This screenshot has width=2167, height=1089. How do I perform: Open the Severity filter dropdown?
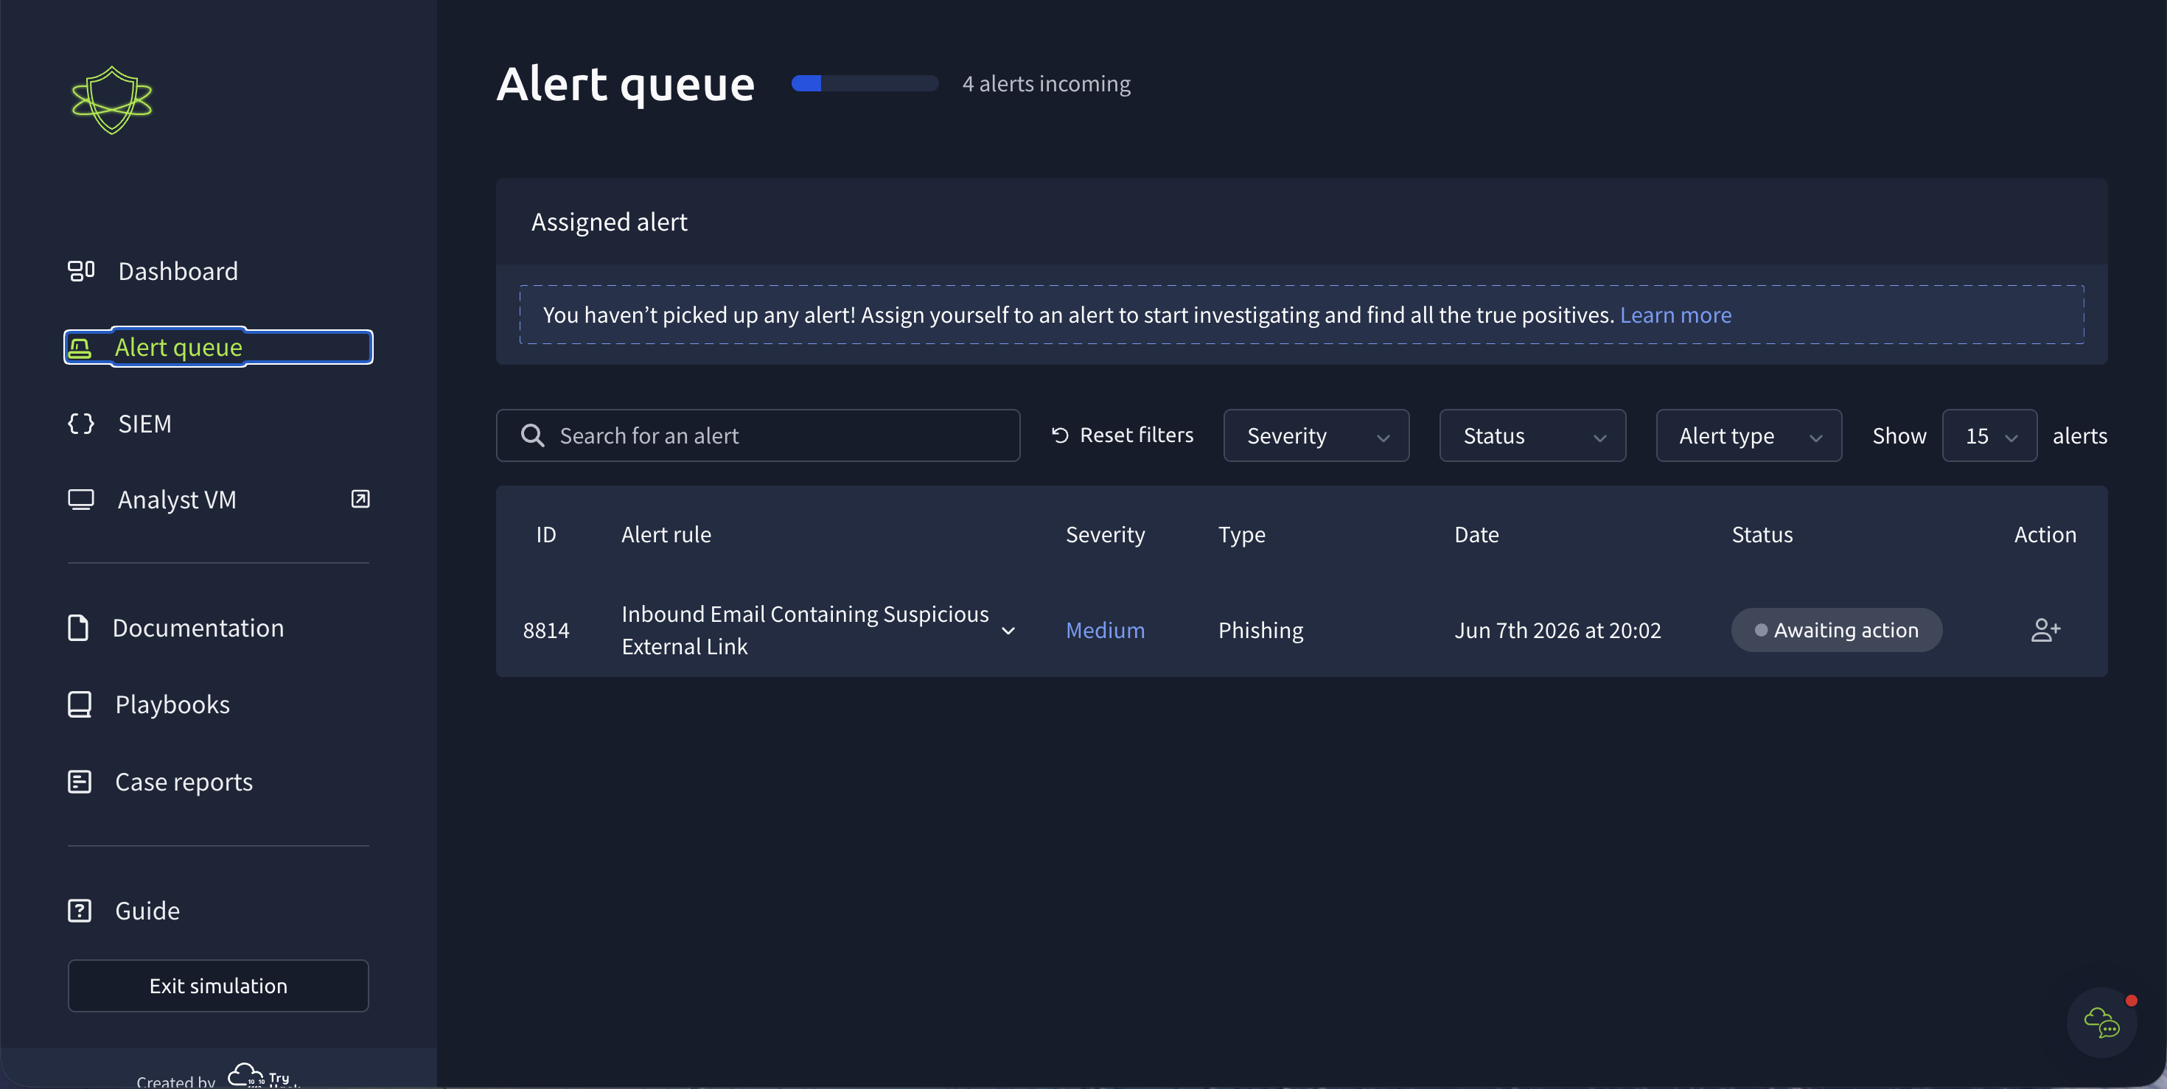coord(1316,435)
